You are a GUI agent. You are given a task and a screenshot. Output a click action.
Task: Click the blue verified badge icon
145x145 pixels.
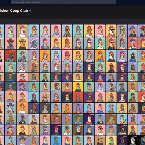point(30,11)
